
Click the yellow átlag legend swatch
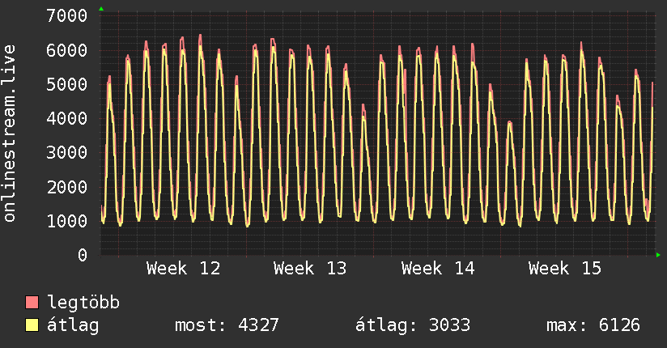tap(32, 326)
